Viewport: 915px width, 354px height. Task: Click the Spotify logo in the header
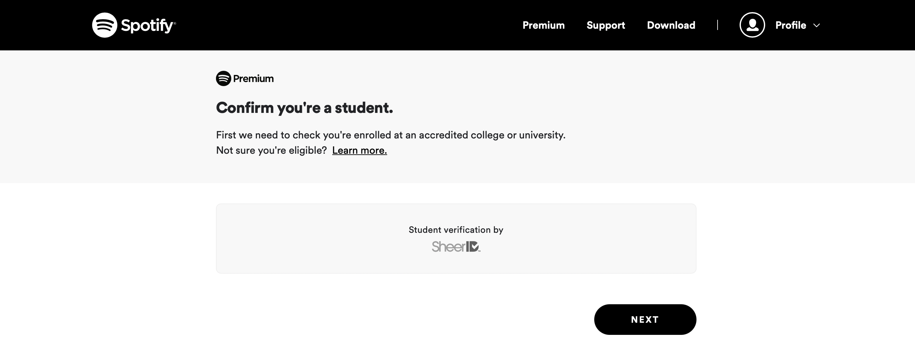(x=104, y=25)
